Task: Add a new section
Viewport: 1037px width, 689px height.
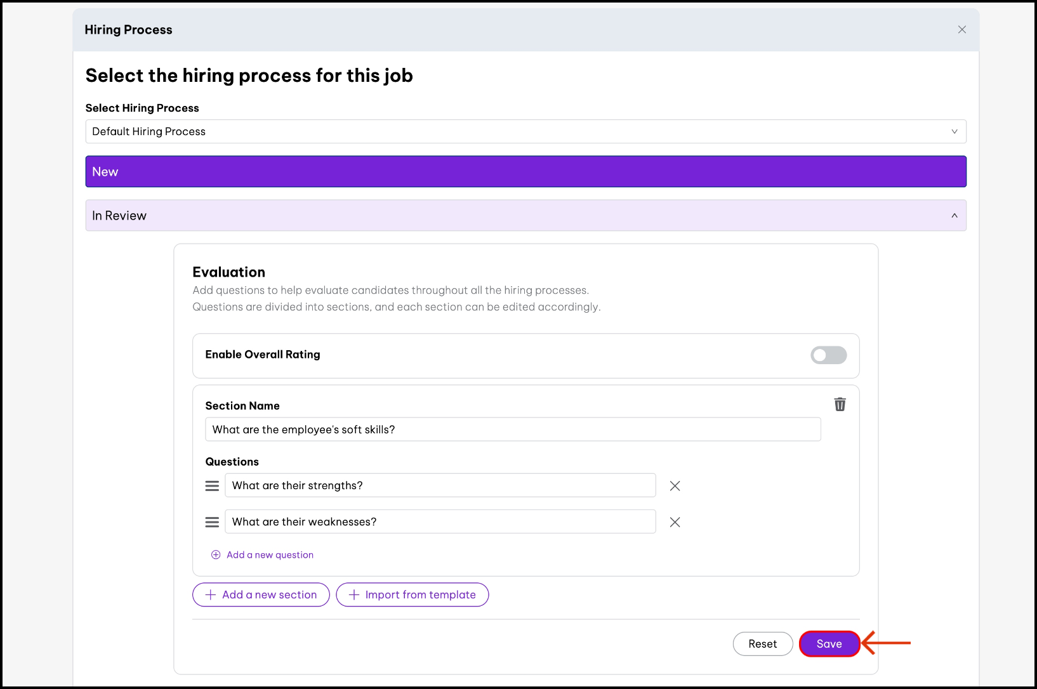Action: (261, 595)
